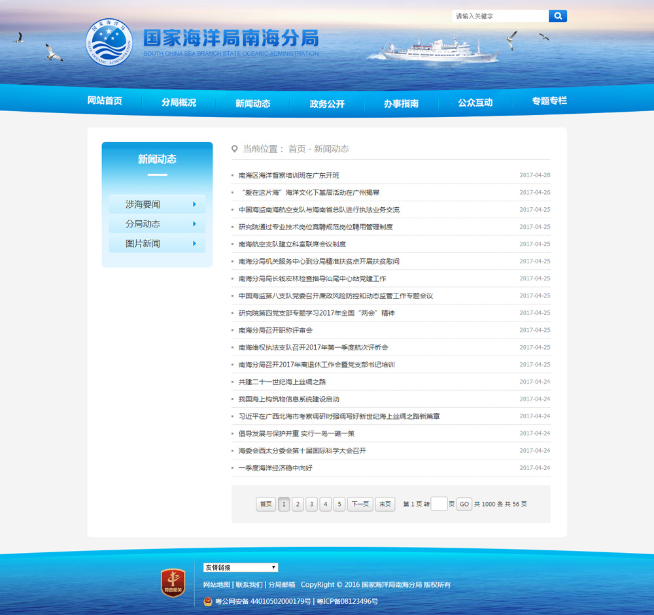Click the State Oceanic Administration logo
654x615 pixels.
(109, 42)
